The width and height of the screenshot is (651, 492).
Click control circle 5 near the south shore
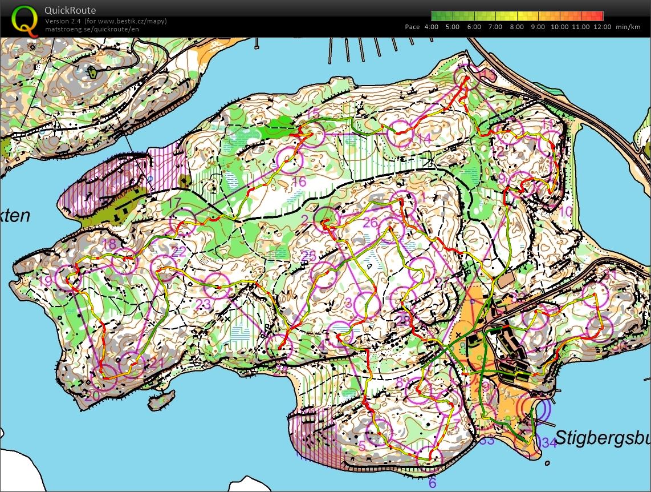[378, 431]
